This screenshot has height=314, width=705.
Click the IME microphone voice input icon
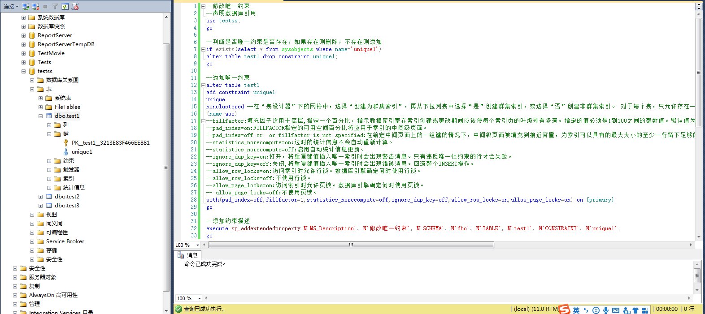click(606, 310)
